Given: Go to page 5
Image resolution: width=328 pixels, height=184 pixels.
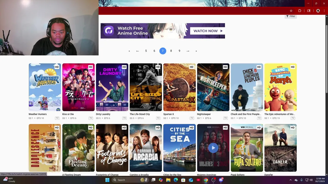Looking at the screenshot, I should click(146, 51).
